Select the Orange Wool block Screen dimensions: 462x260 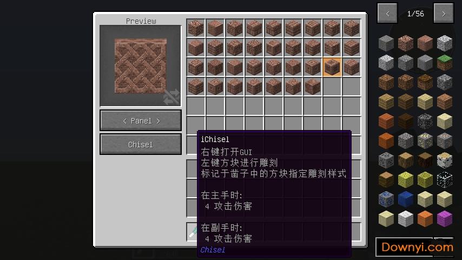pyautogui.click(x=425, y=218)
